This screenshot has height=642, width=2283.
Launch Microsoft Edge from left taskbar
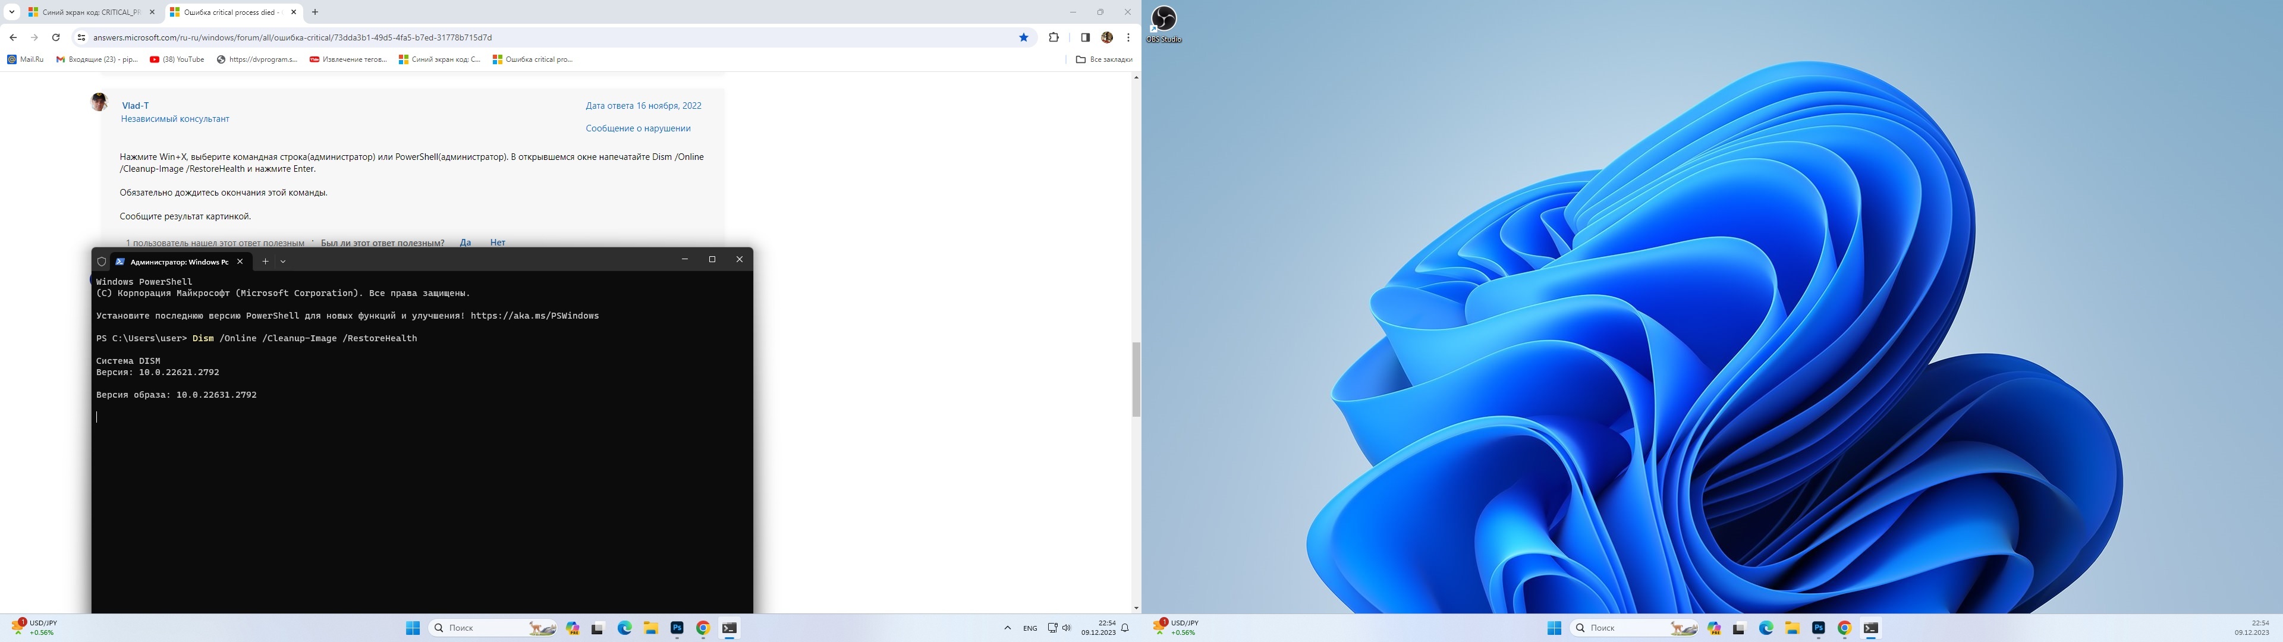pos(625,628)
